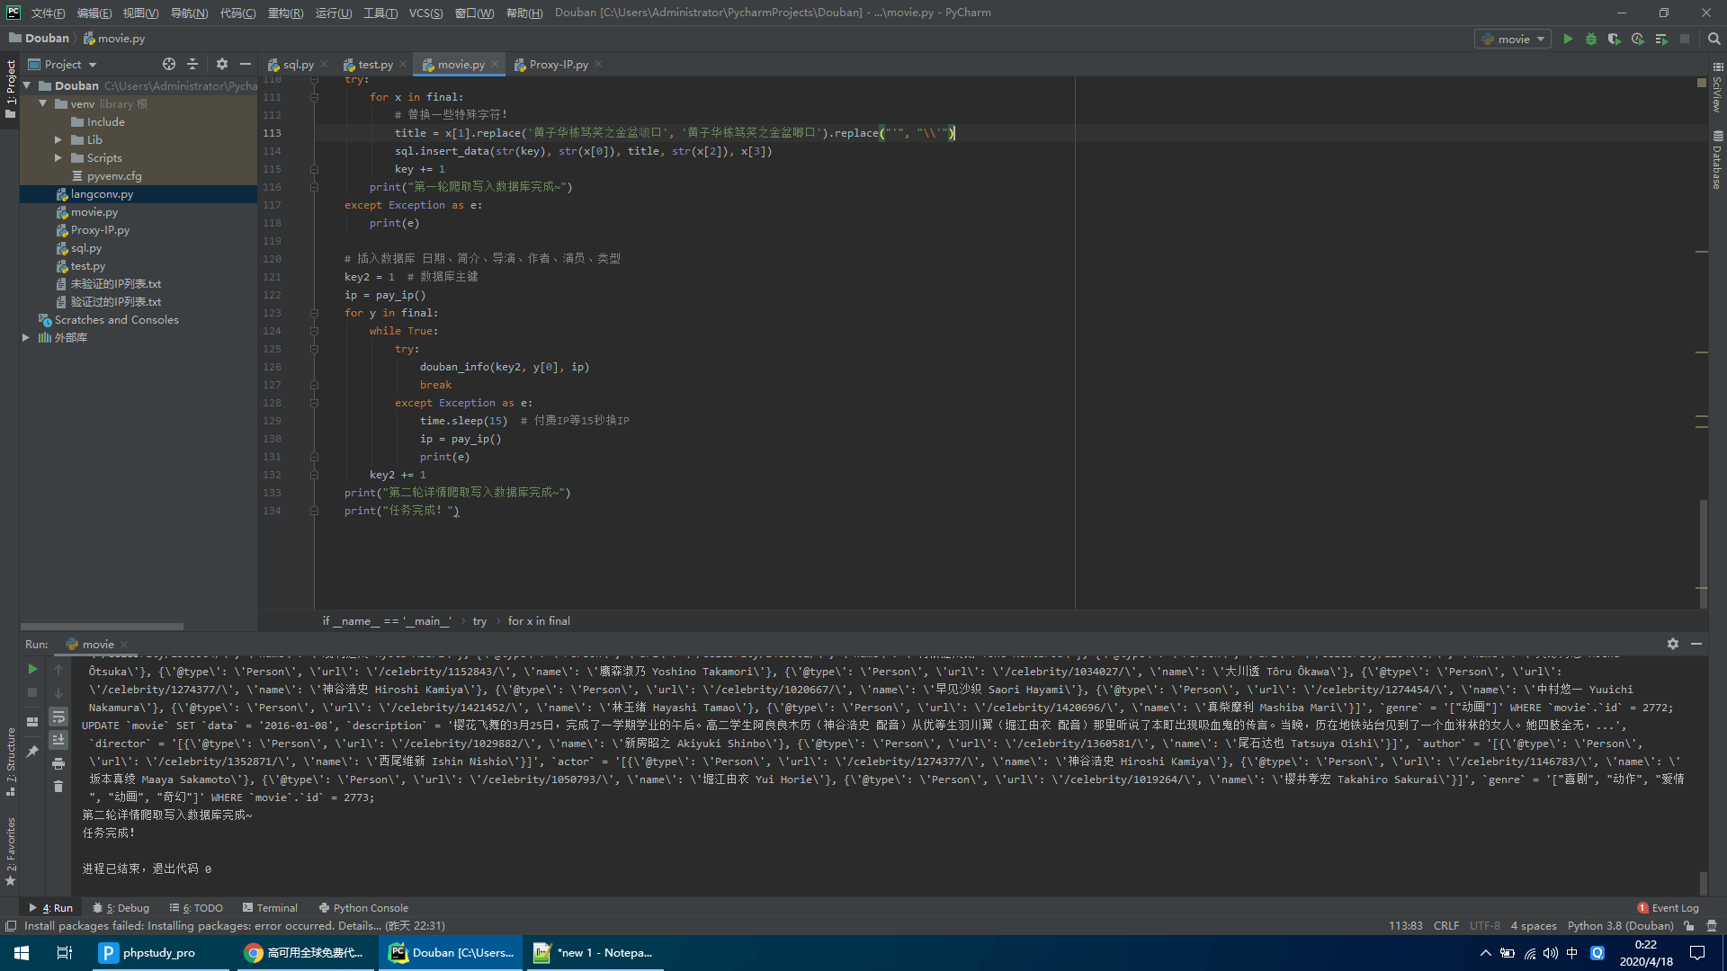This screenshot has width=1727, height=971.
Task: Open the movie run configuration dropdown
Action: (x=1513, y=39)
